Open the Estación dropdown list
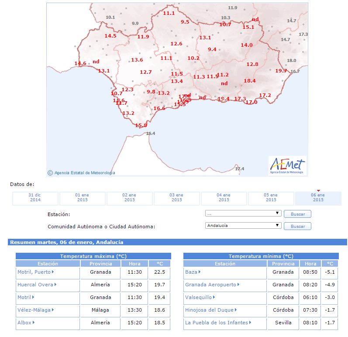Viewport: 348px width, 337px height. click(243, 213)
